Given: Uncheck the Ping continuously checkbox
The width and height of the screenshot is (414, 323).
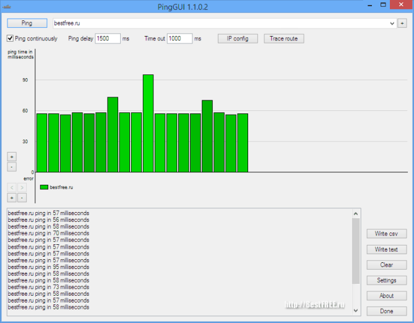Looking at the screenshot, I should (11, 38).
